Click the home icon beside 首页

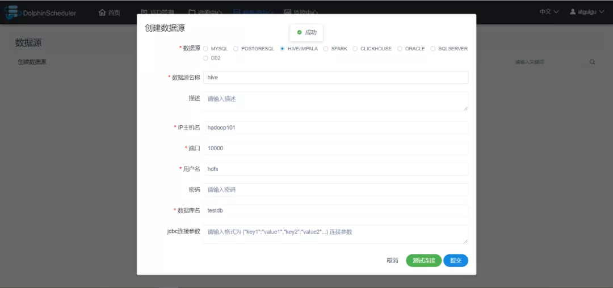(x=102, y=12)
